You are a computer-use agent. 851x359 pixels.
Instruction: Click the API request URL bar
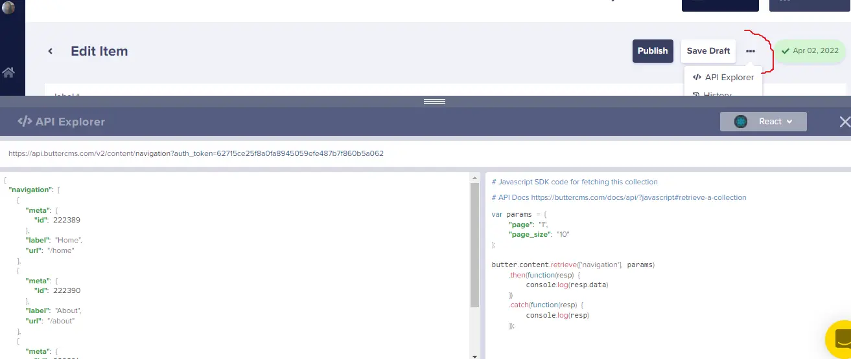pyautogui.click(x=196, y=154)
